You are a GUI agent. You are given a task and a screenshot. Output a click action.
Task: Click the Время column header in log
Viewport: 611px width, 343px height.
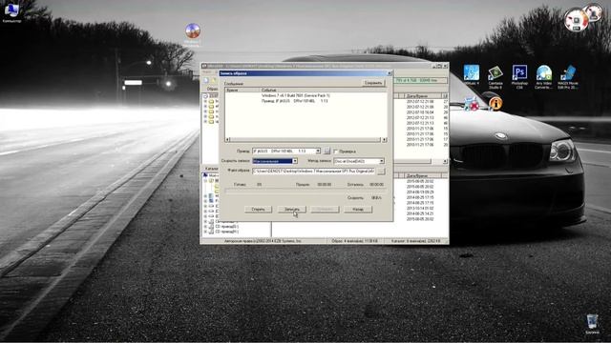click(242, 90)
